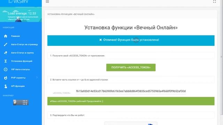The height and width of the screenshot is (125, 223).
Task: Click step text '1. Получите свой «ACCESS_TOKEN»'
Action: [x=77, y=56]
